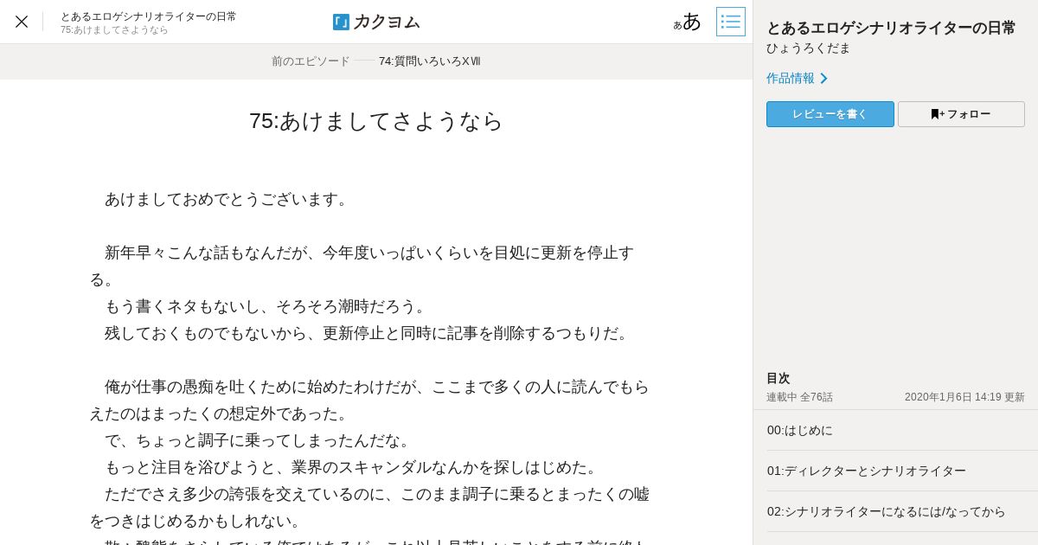Click line もう書くネタもないし、そろそろ潮時だろう。
The width and height of the screenshot is (1038, 545).
point(266,306)
